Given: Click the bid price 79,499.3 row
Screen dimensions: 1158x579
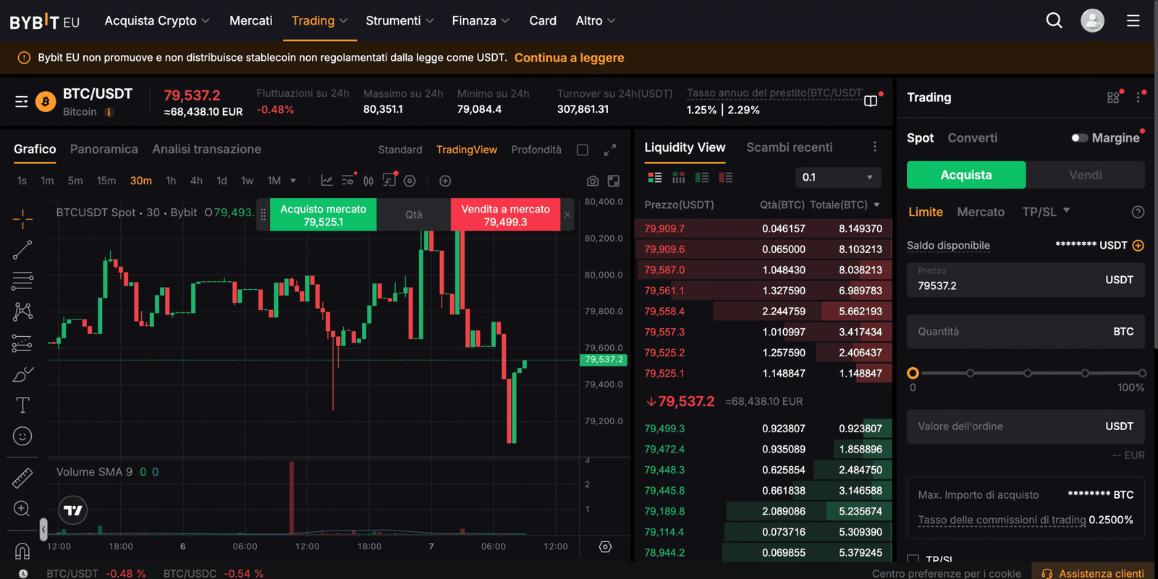Looking at the screenshot, I should pos(763,429).
